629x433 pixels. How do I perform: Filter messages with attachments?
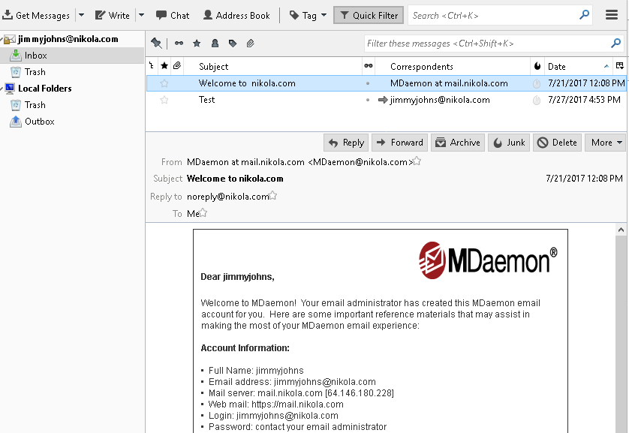(250, 43)
